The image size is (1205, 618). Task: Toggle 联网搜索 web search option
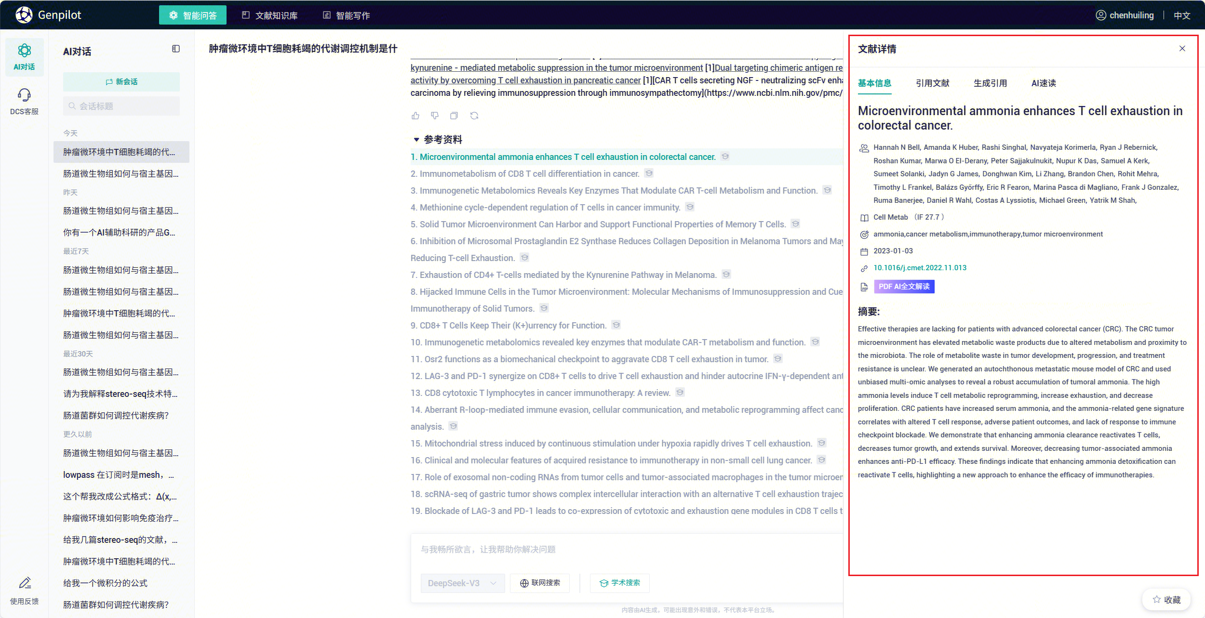click(540, 583)
